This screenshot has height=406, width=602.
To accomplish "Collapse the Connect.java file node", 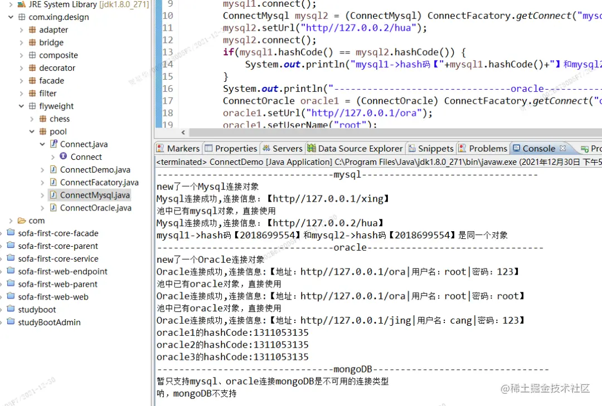I will 42,144.
